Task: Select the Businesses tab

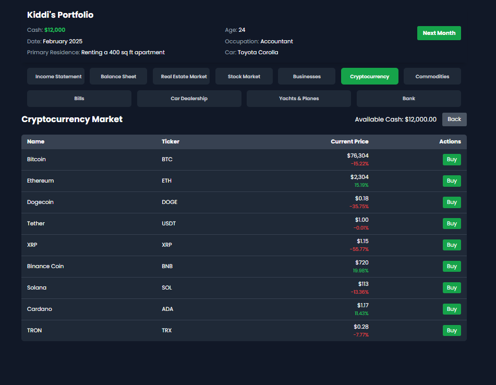Action: click(x=307, y=76)
